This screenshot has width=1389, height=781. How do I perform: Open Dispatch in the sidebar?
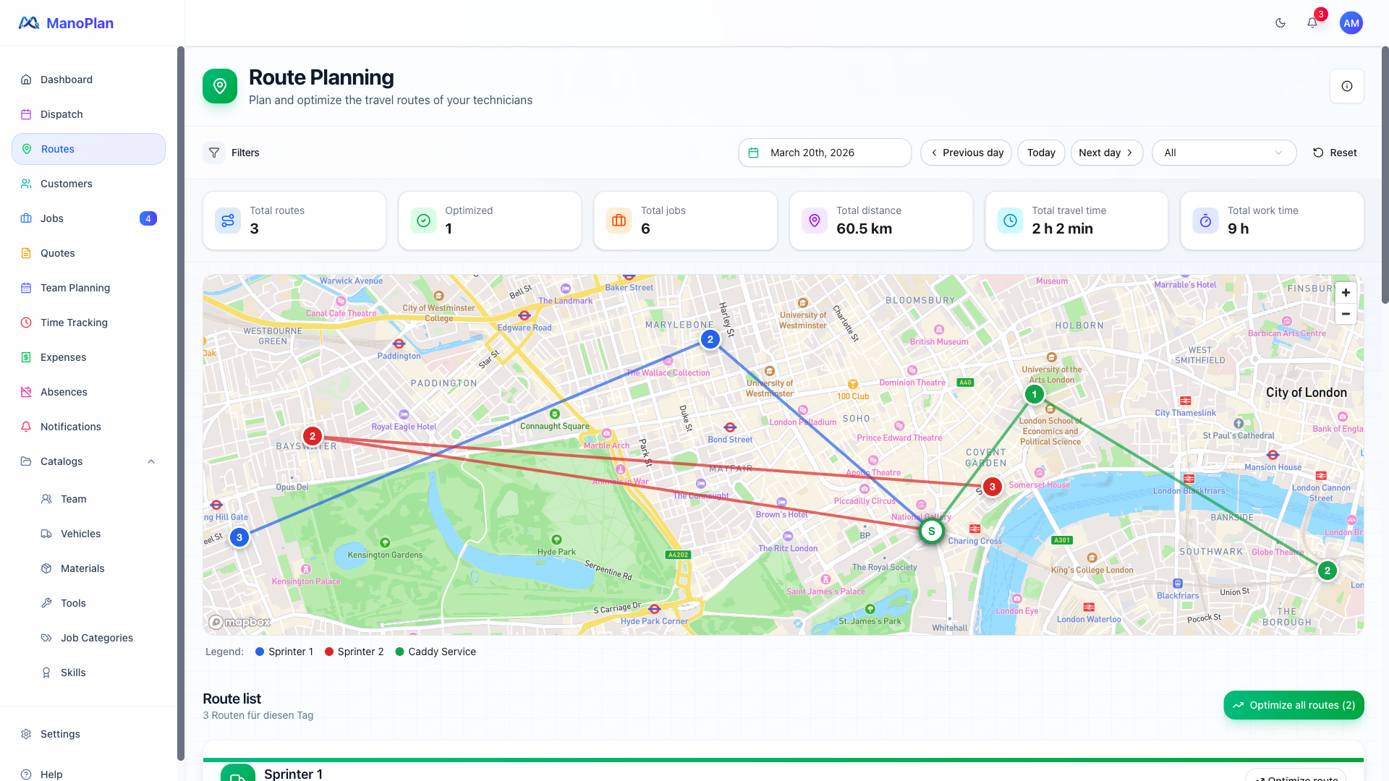click(x=61, y=114)
